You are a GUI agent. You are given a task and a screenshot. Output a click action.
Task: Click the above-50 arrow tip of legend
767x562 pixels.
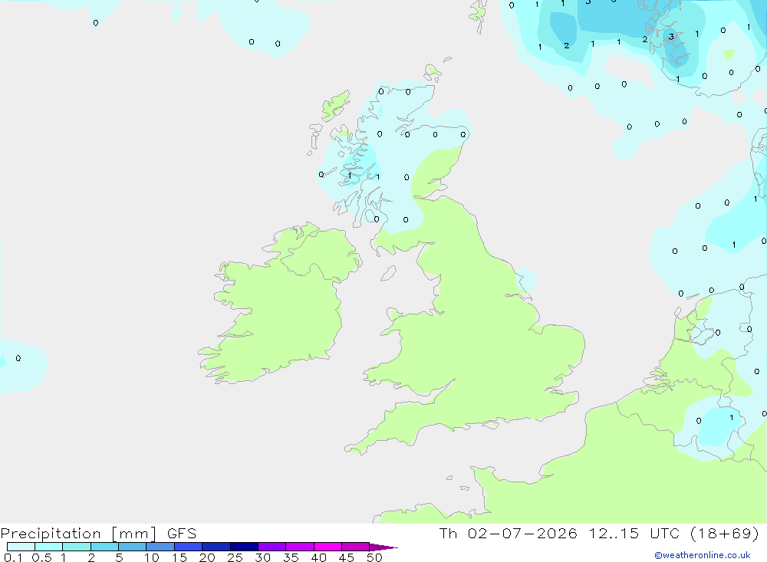tap(383, 547)
